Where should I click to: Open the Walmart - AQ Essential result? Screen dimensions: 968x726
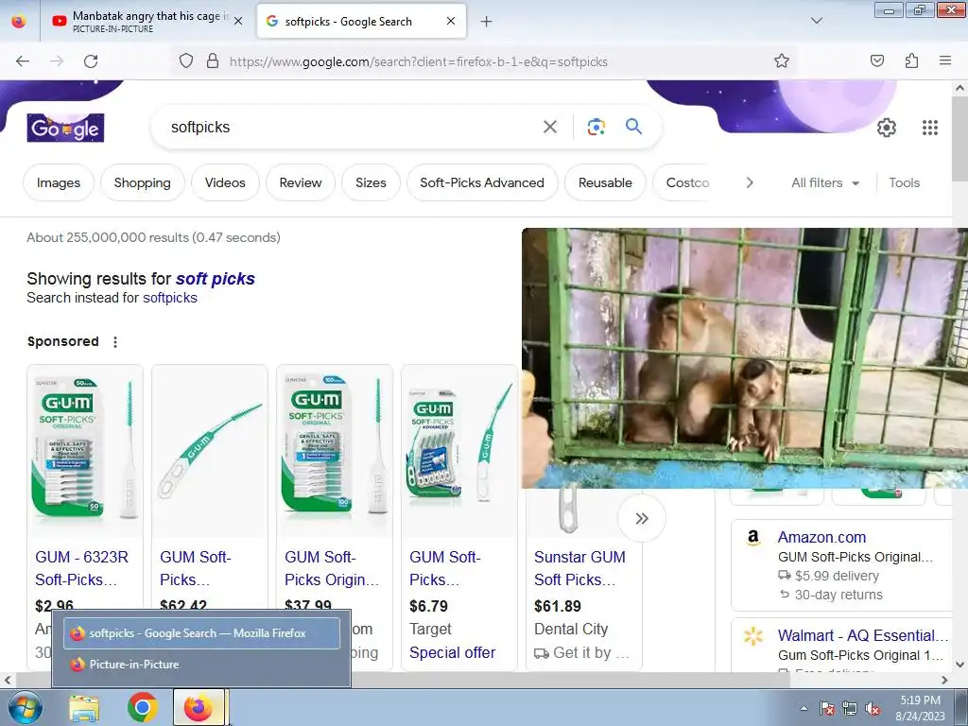click(x=863, y=635)
